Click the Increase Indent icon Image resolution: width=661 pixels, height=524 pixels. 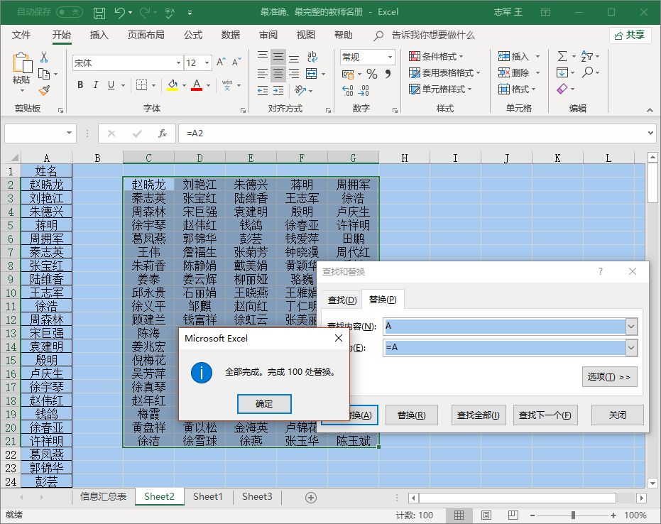pos(278,90)
